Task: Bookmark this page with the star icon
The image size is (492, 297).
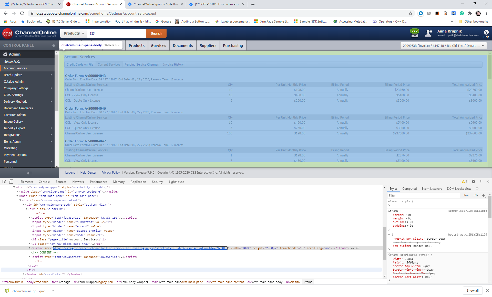Action: pyautogui.click(x=411, y=13)
